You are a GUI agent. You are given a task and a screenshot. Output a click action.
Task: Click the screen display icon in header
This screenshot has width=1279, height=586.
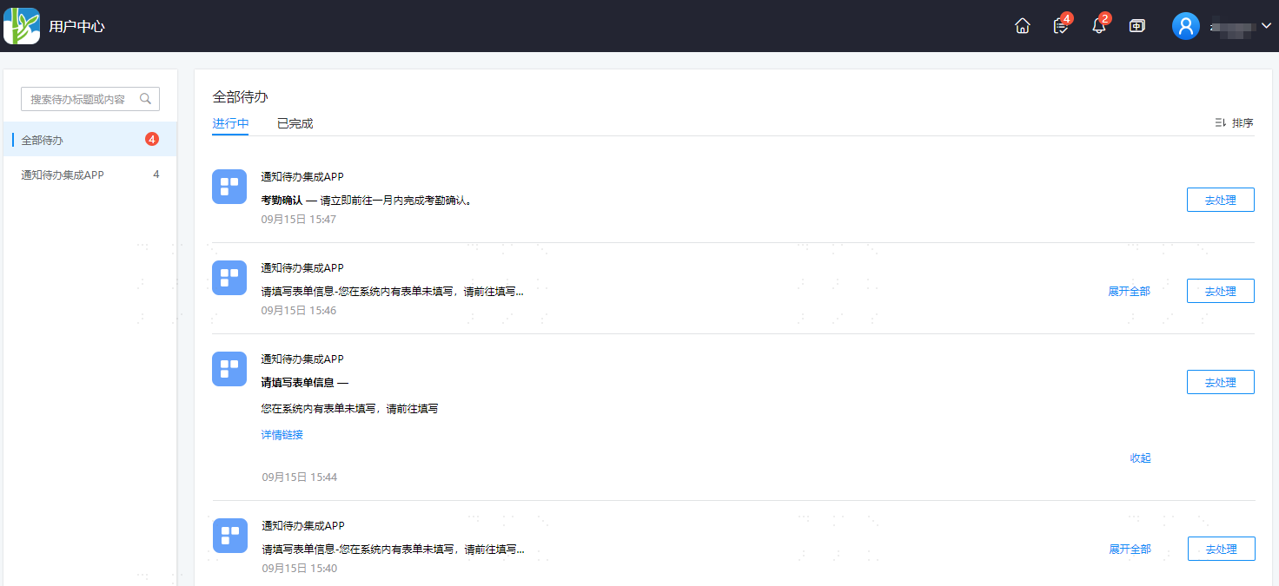click(x=1137, y=26)
